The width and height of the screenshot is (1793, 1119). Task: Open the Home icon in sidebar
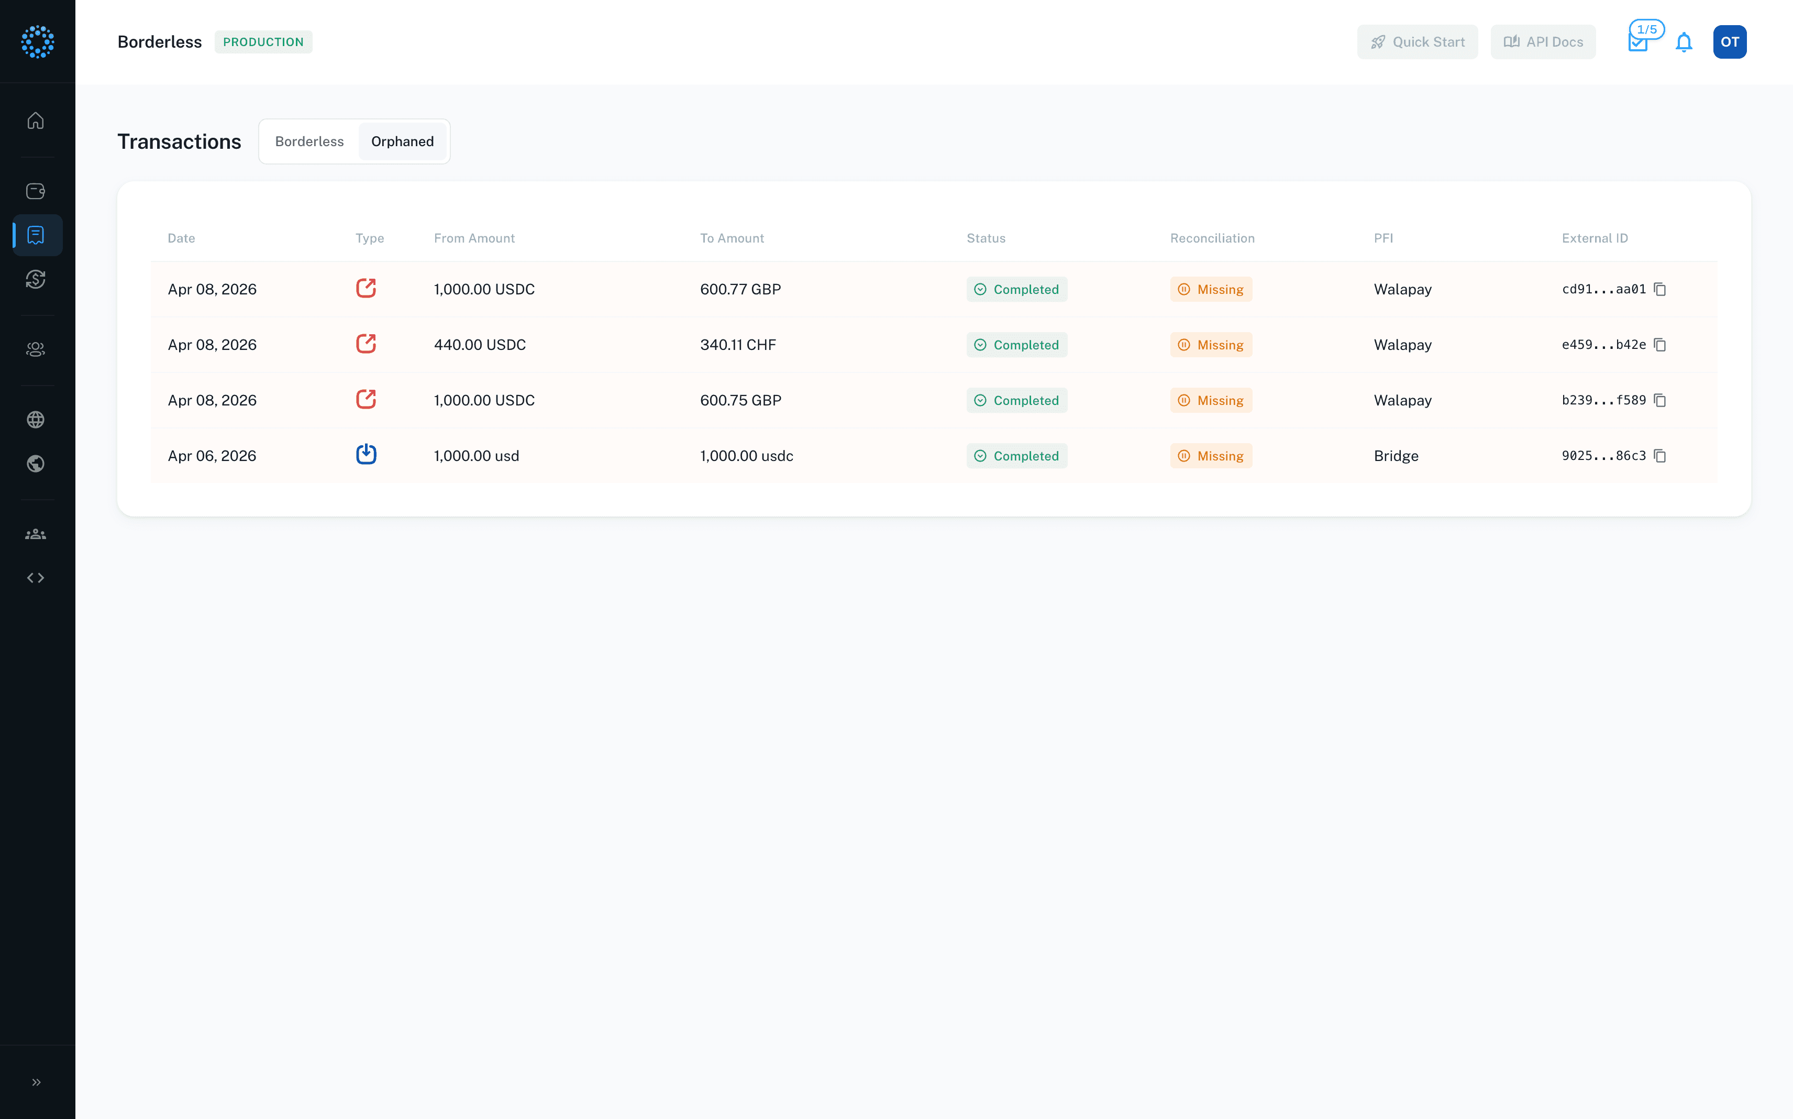pos(36,120)
